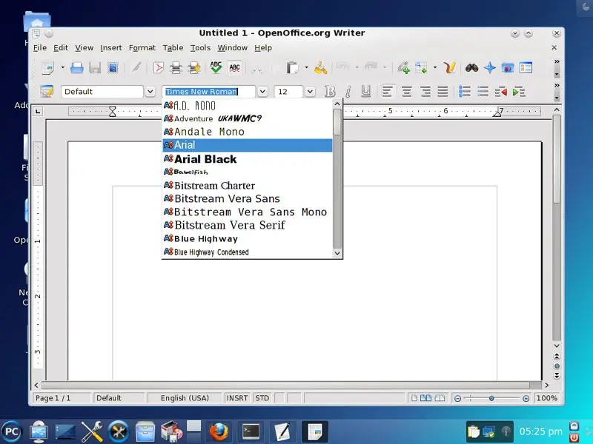
Task: Click the Save floppy disk icon
Action: (95, 68)
